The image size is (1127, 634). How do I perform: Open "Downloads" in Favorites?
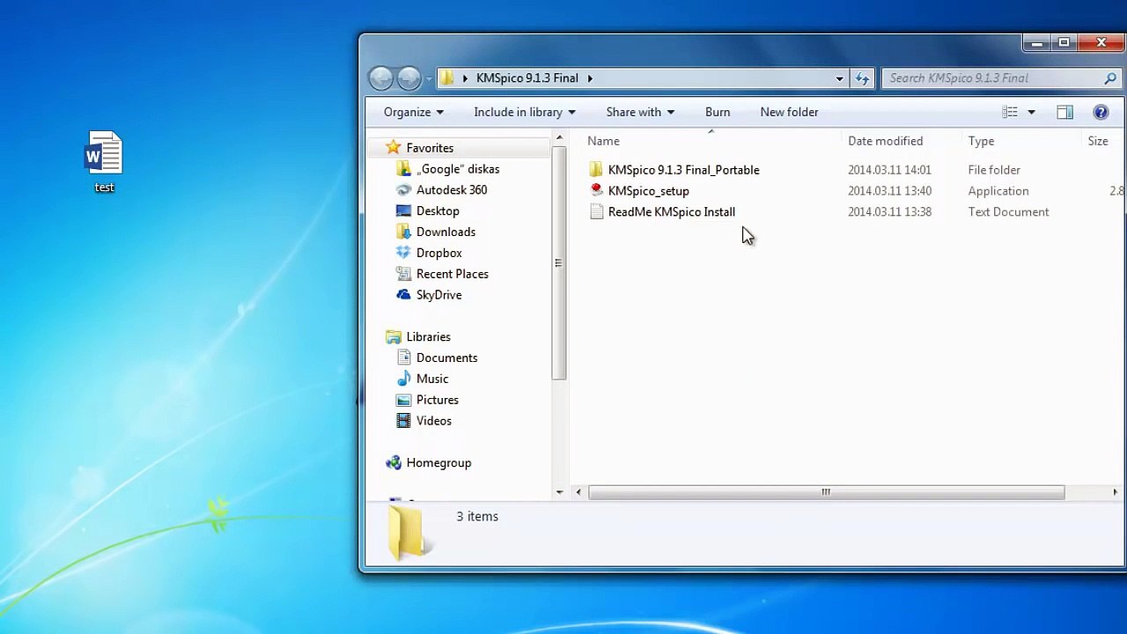pyautogui.click(x=446, y=232)
